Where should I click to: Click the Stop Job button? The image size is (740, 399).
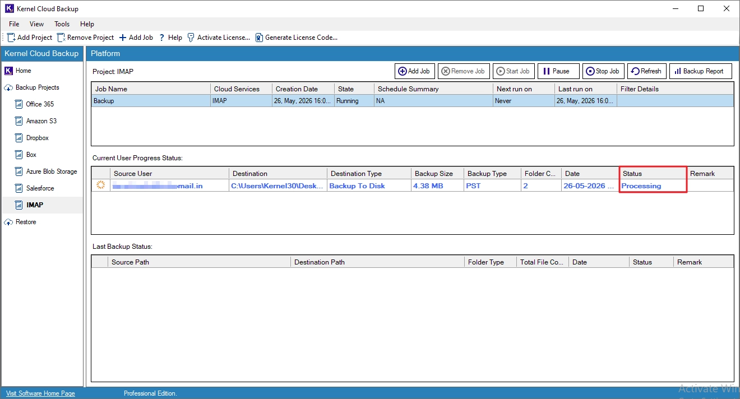(x=603, y=71)
